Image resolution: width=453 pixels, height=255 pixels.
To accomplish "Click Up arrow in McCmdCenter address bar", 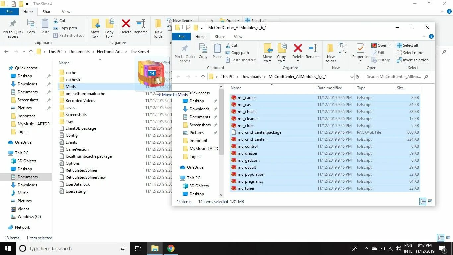I will [203, 77].
